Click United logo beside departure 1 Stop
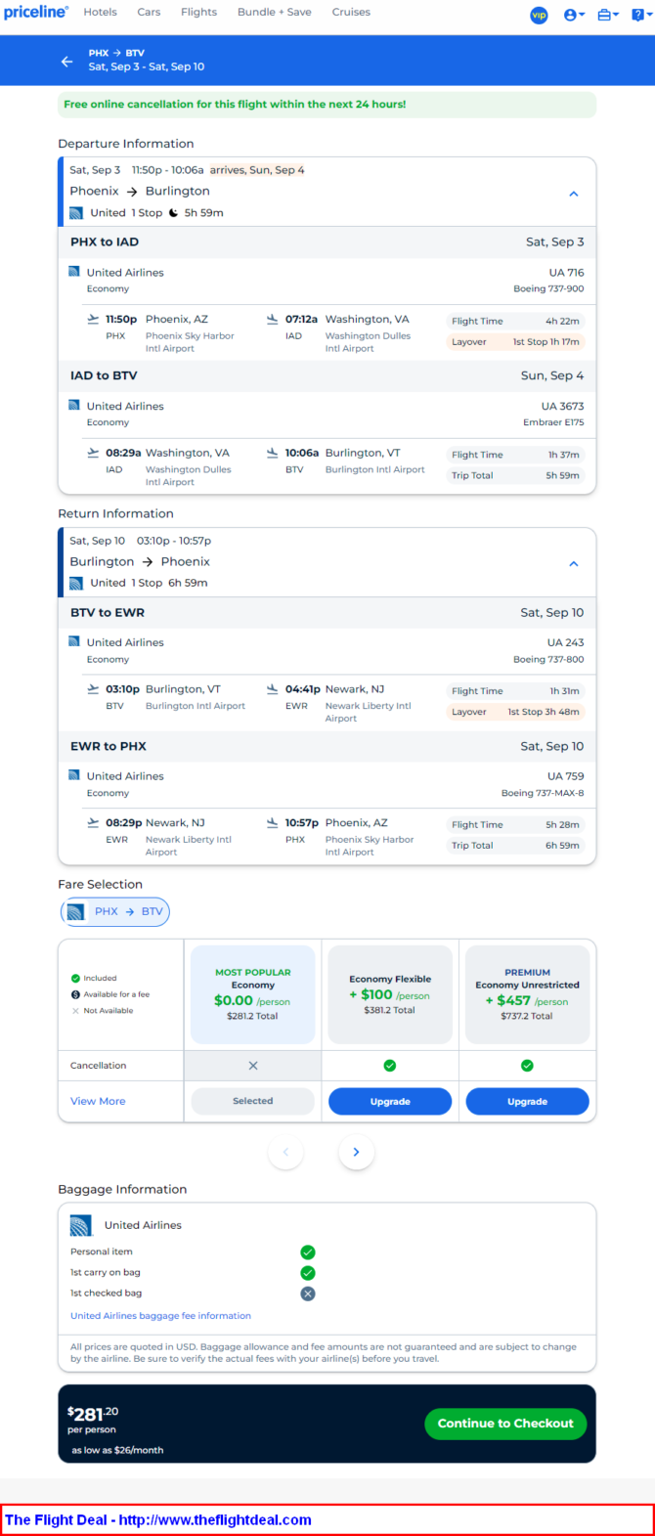 76,213
